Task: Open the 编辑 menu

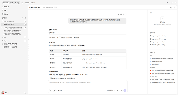Action: tap(27, 3)
